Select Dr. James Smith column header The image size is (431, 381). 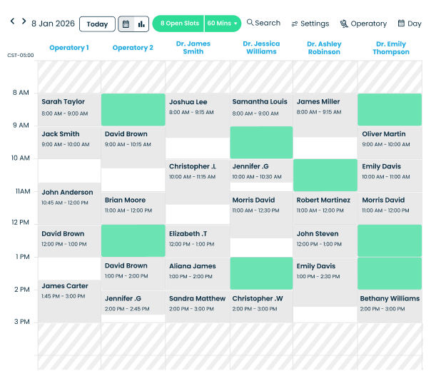coord(193,48)
